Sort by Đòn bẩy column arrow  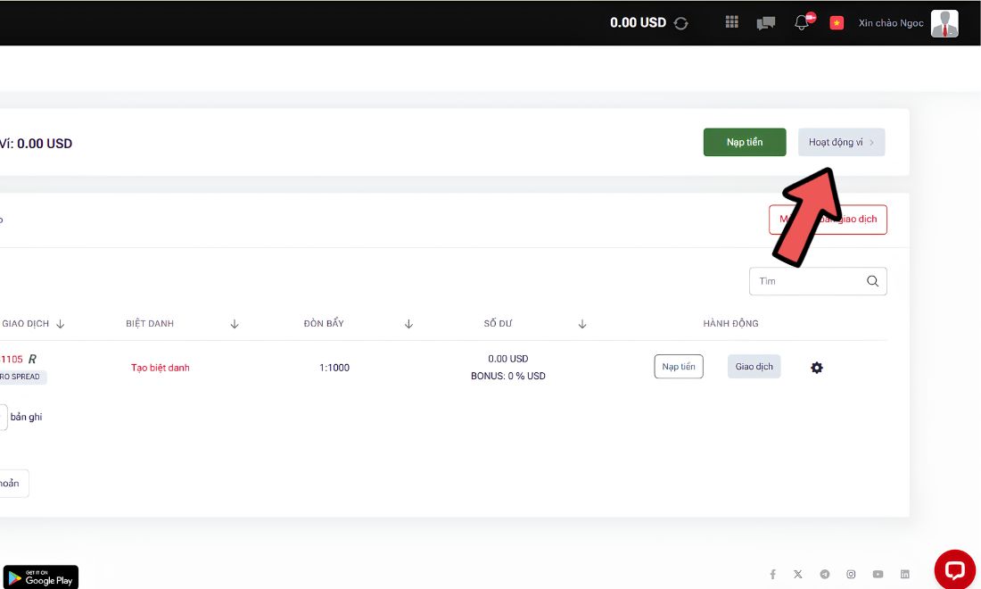pos(408,324)
